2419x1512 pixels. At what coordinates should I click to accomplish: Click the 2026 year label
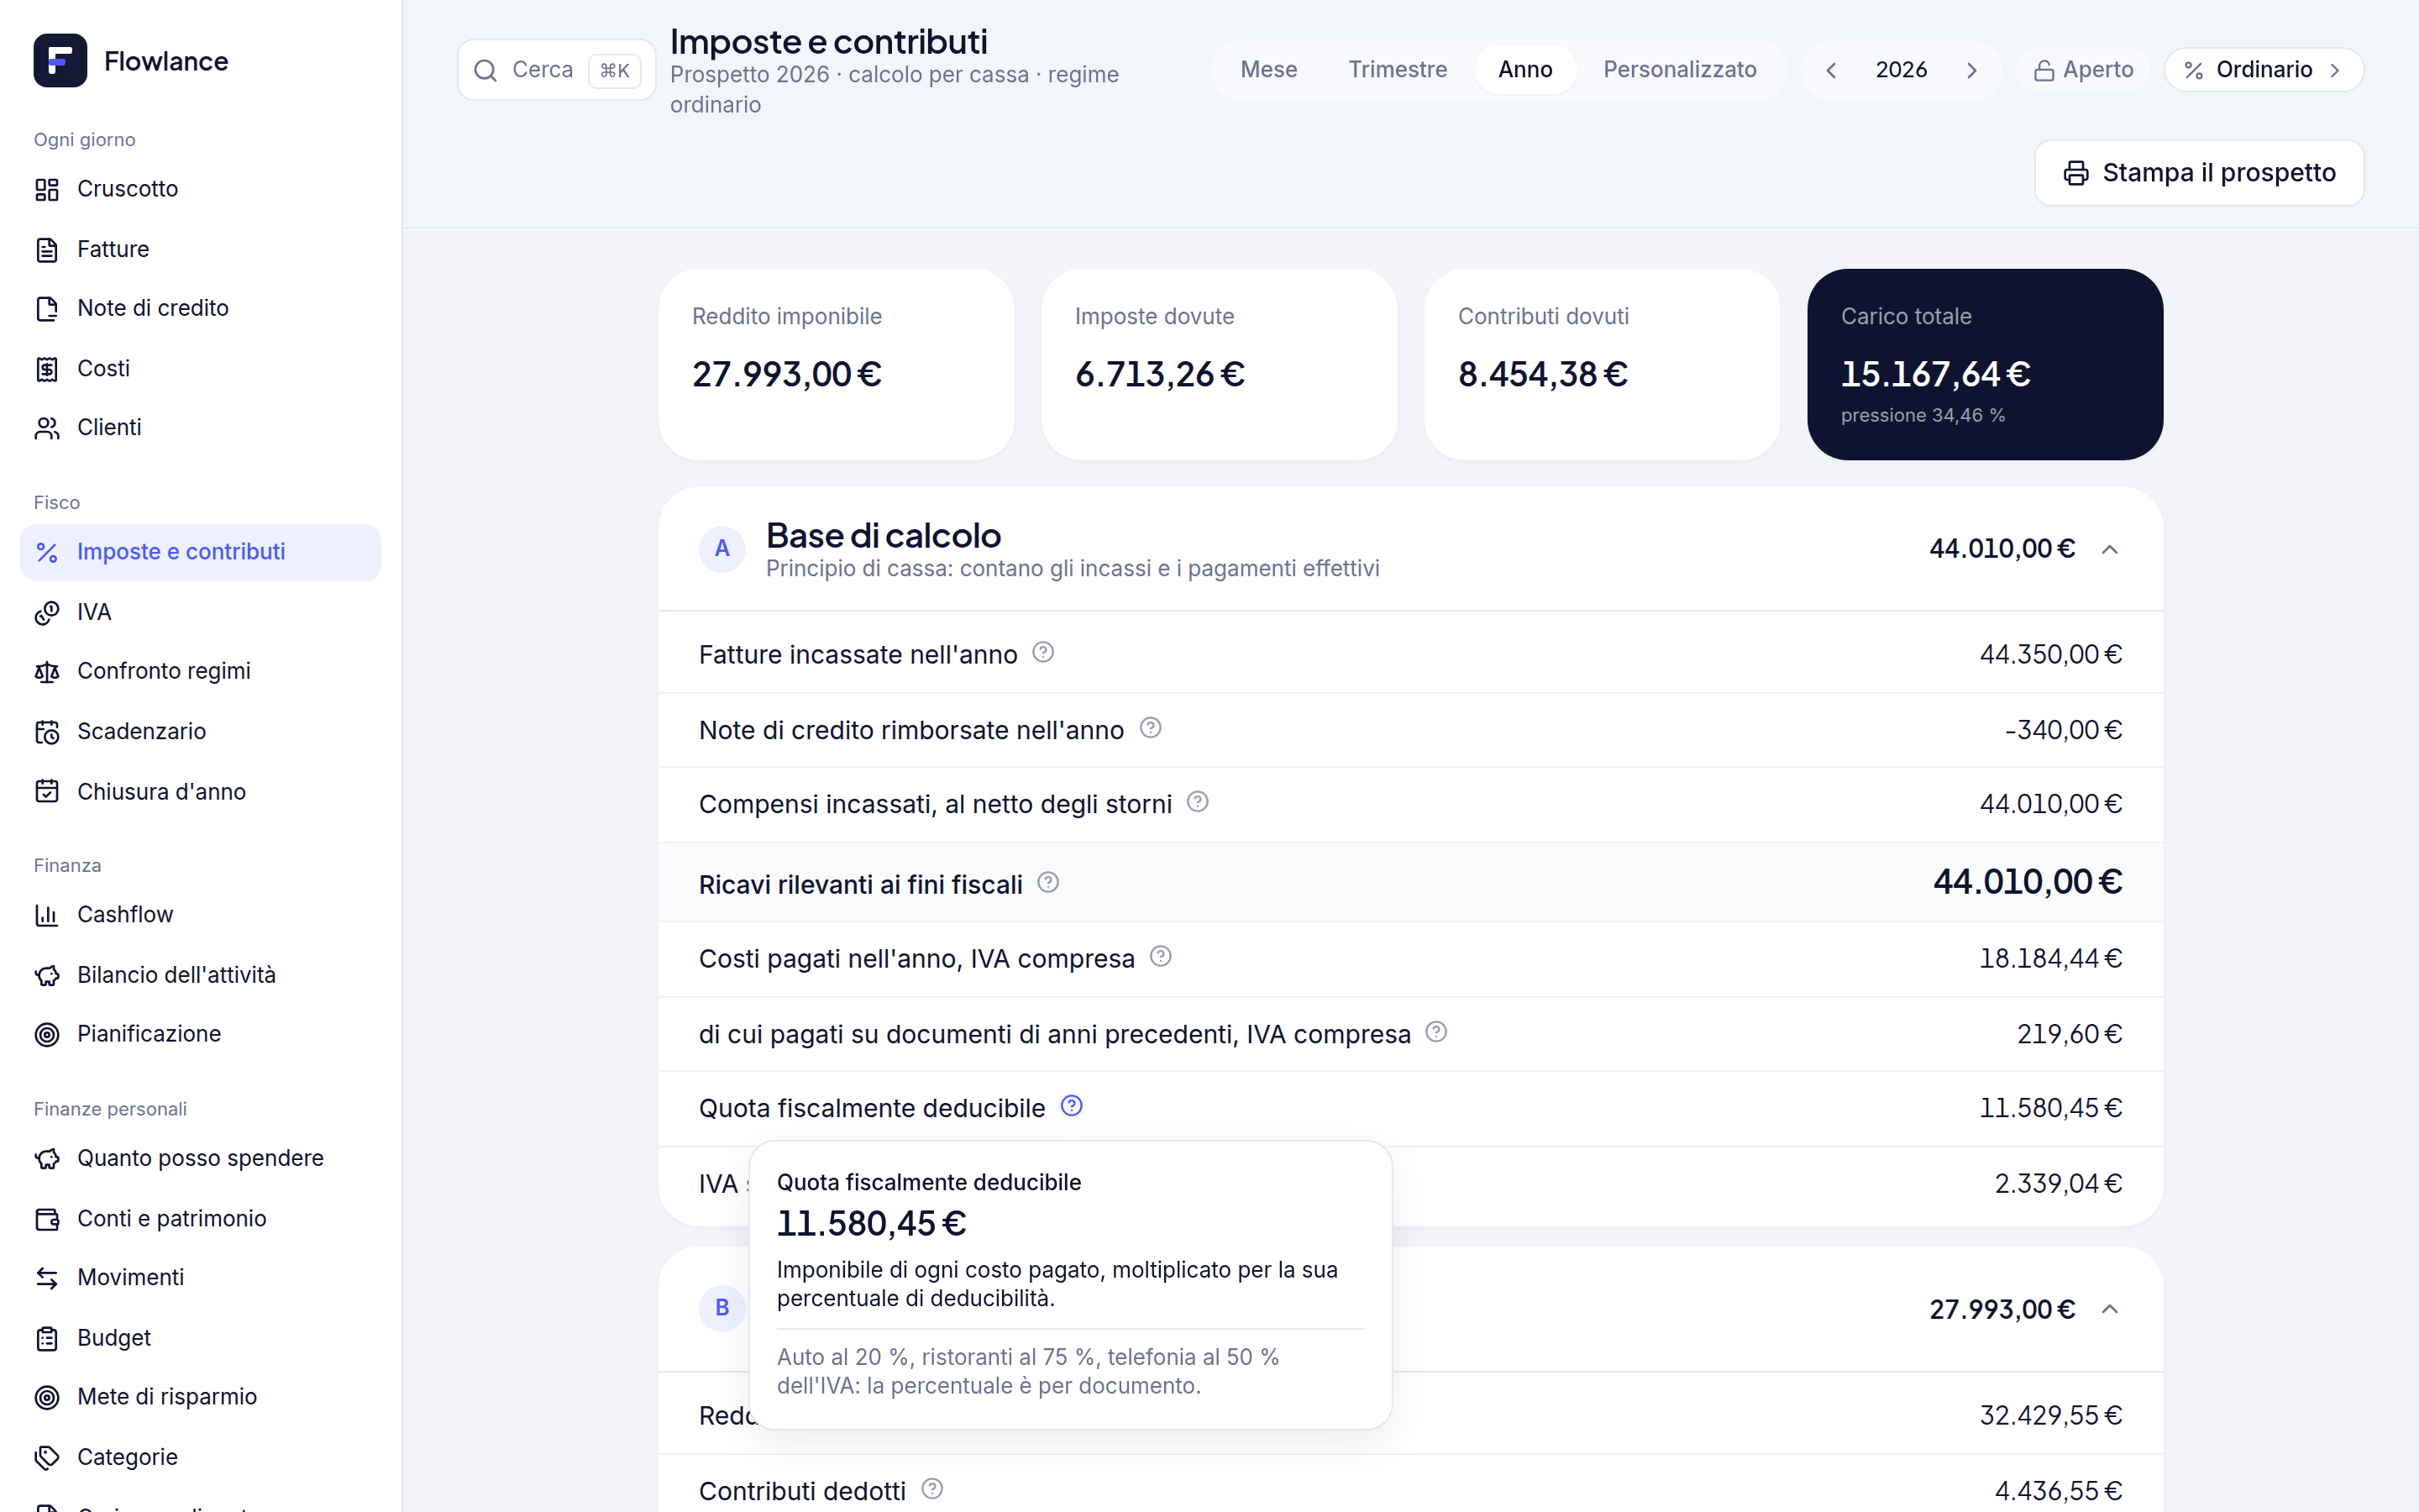coord(1902,70)
